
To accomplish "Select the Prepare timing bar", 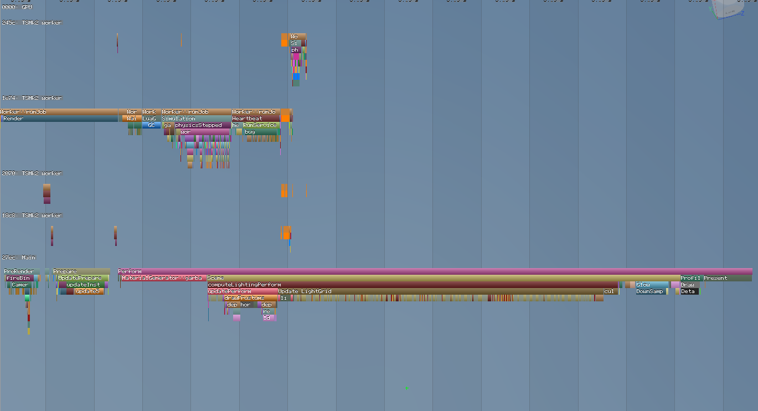I will point(81,271).
